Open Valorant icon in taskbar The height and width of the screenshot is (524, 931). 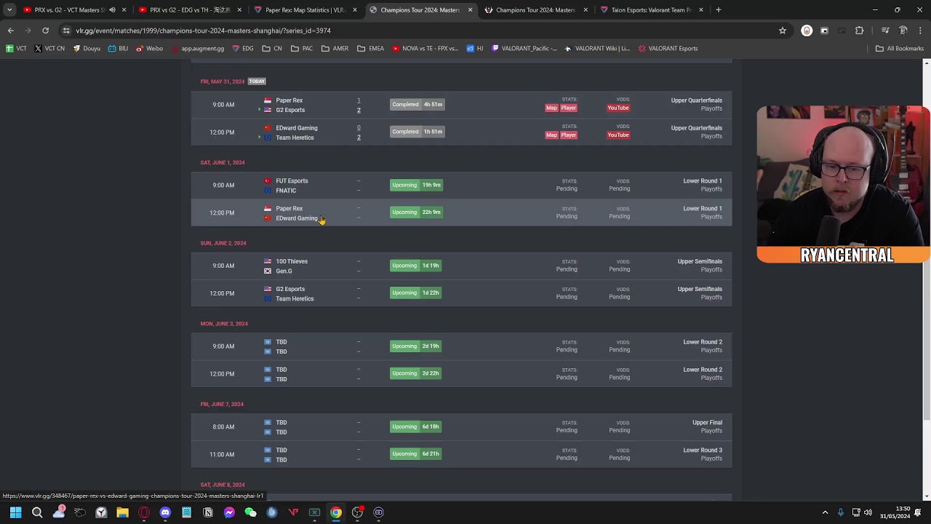pyautogui.click(x=293, y=512)
